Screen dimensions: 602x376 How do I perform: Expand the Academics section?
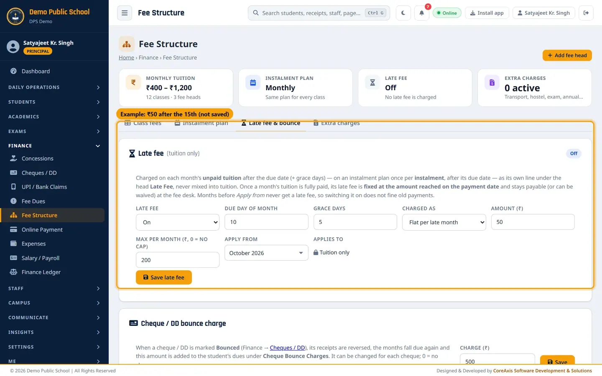click(54, 117)
